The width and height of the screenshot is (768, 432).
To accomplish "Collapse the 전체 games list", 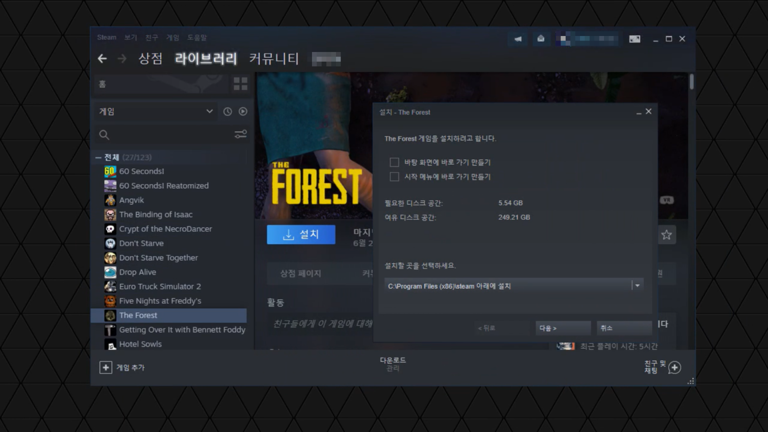I will click(98, 157).
